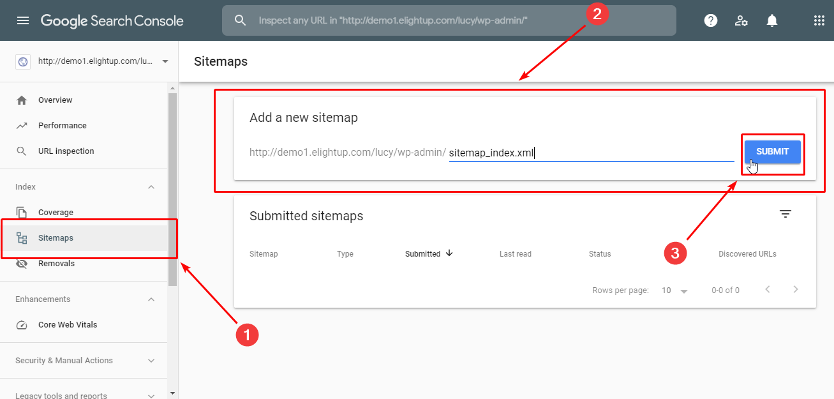
Task: Open users and permissions settings icon
Action: (x=741, y=20)
